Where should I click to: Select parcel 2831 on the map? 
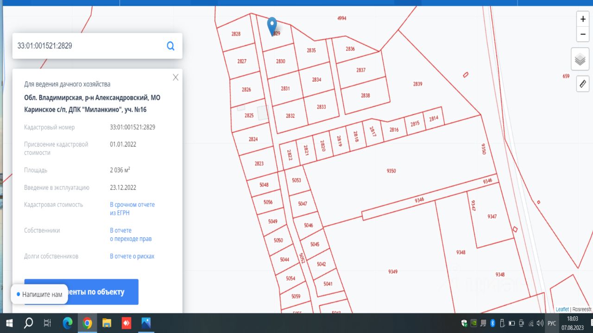(285, 88)
